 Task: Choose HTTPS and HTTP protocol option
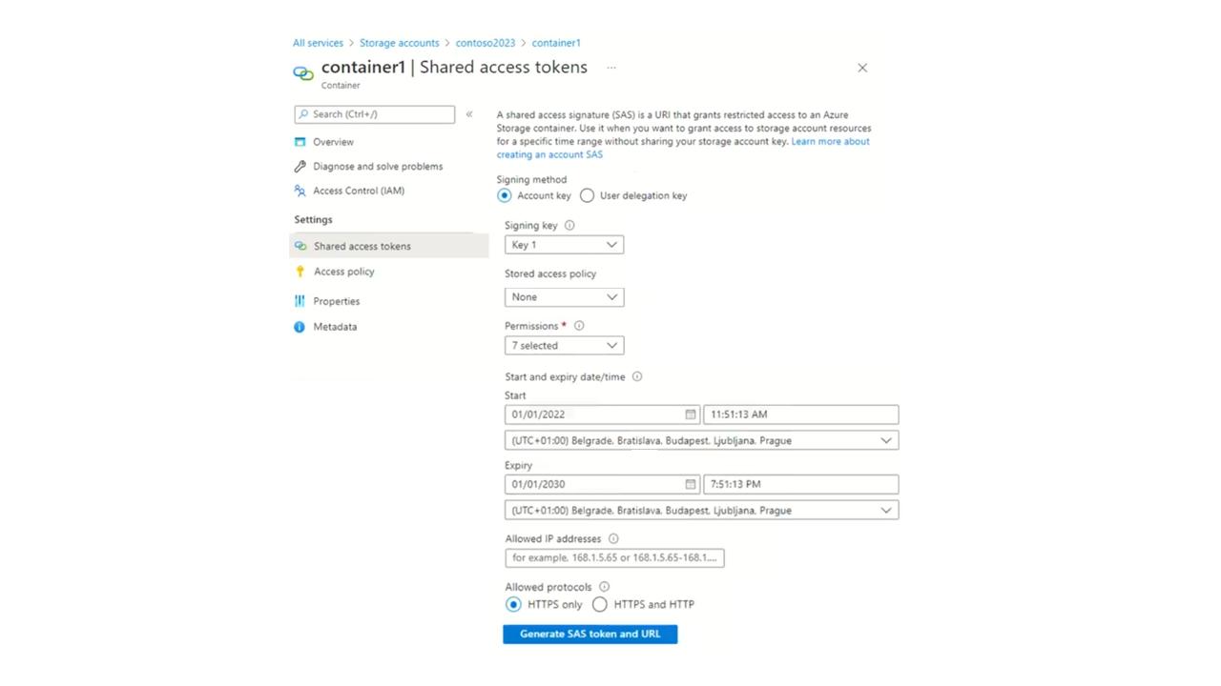click(x=600, y=604)
